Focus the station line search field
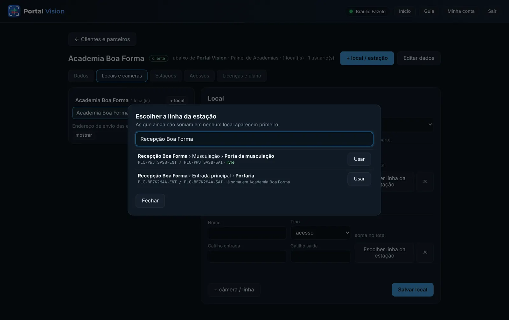 click(254, 139)
